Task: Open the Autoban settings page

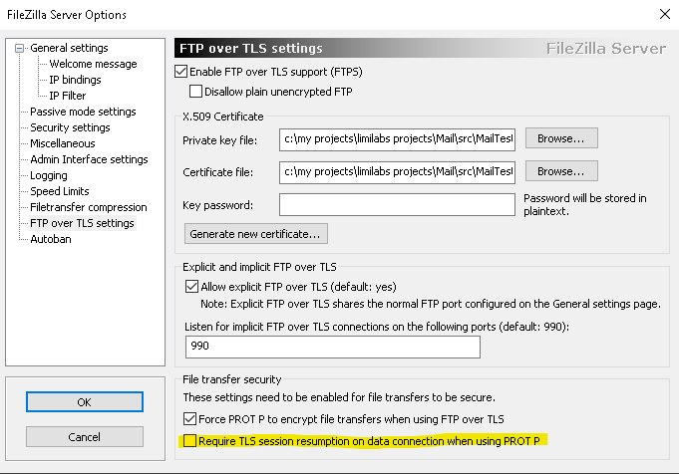Action: pos(51,239)
